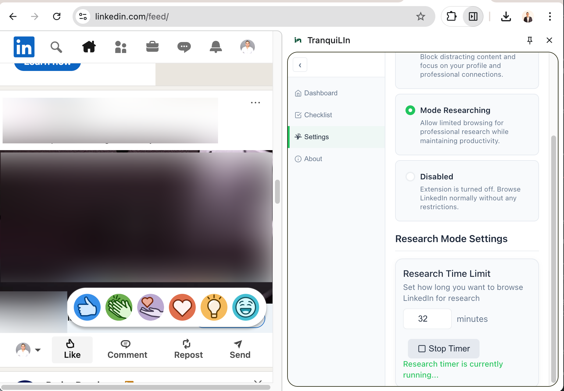Open the post options three-dot menu
This screenshot has width=564, height=391.
255,103
